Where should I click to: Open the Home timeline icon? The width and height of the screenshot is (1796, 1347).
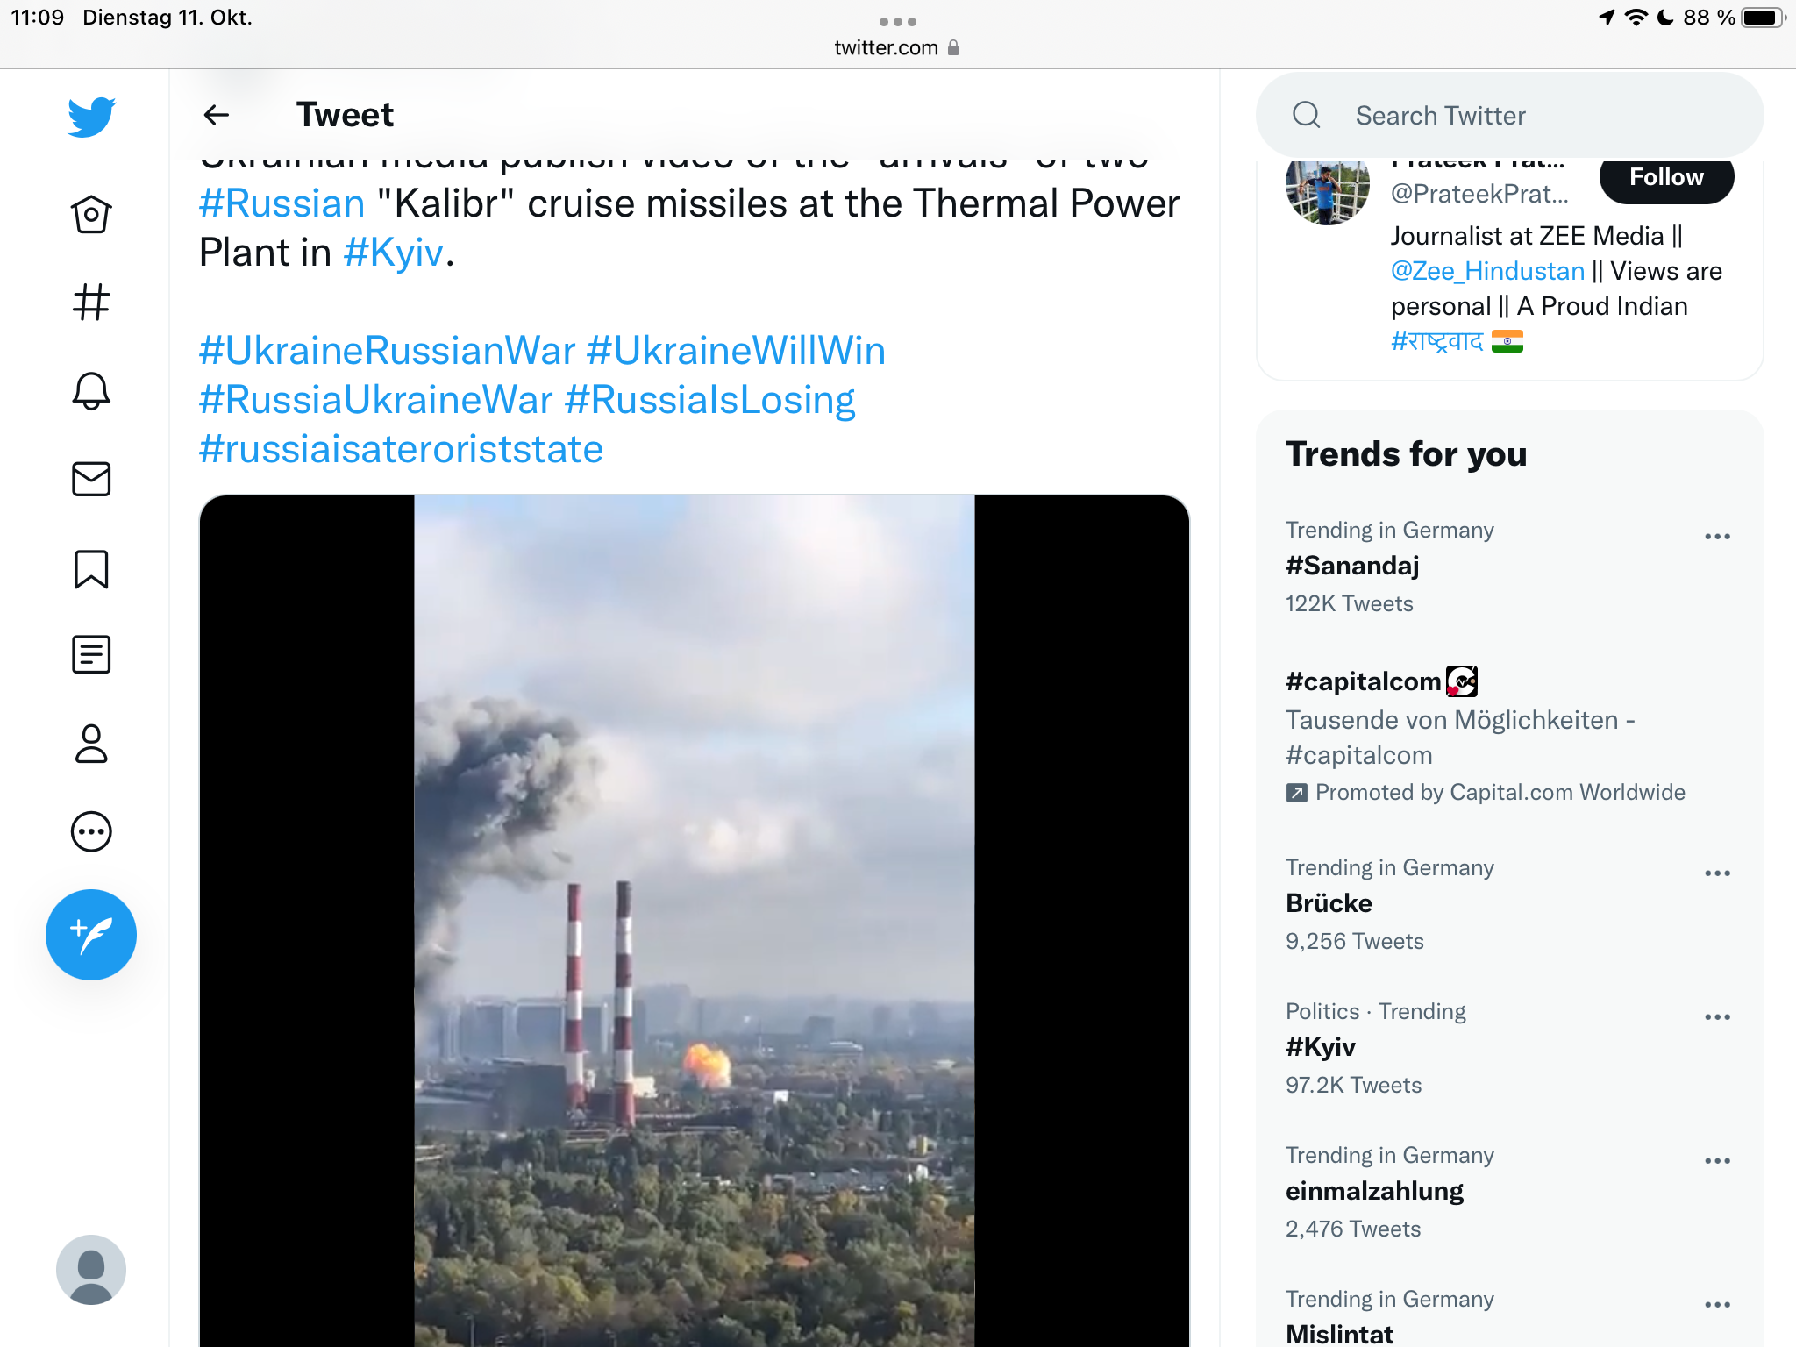click(91, 214)
